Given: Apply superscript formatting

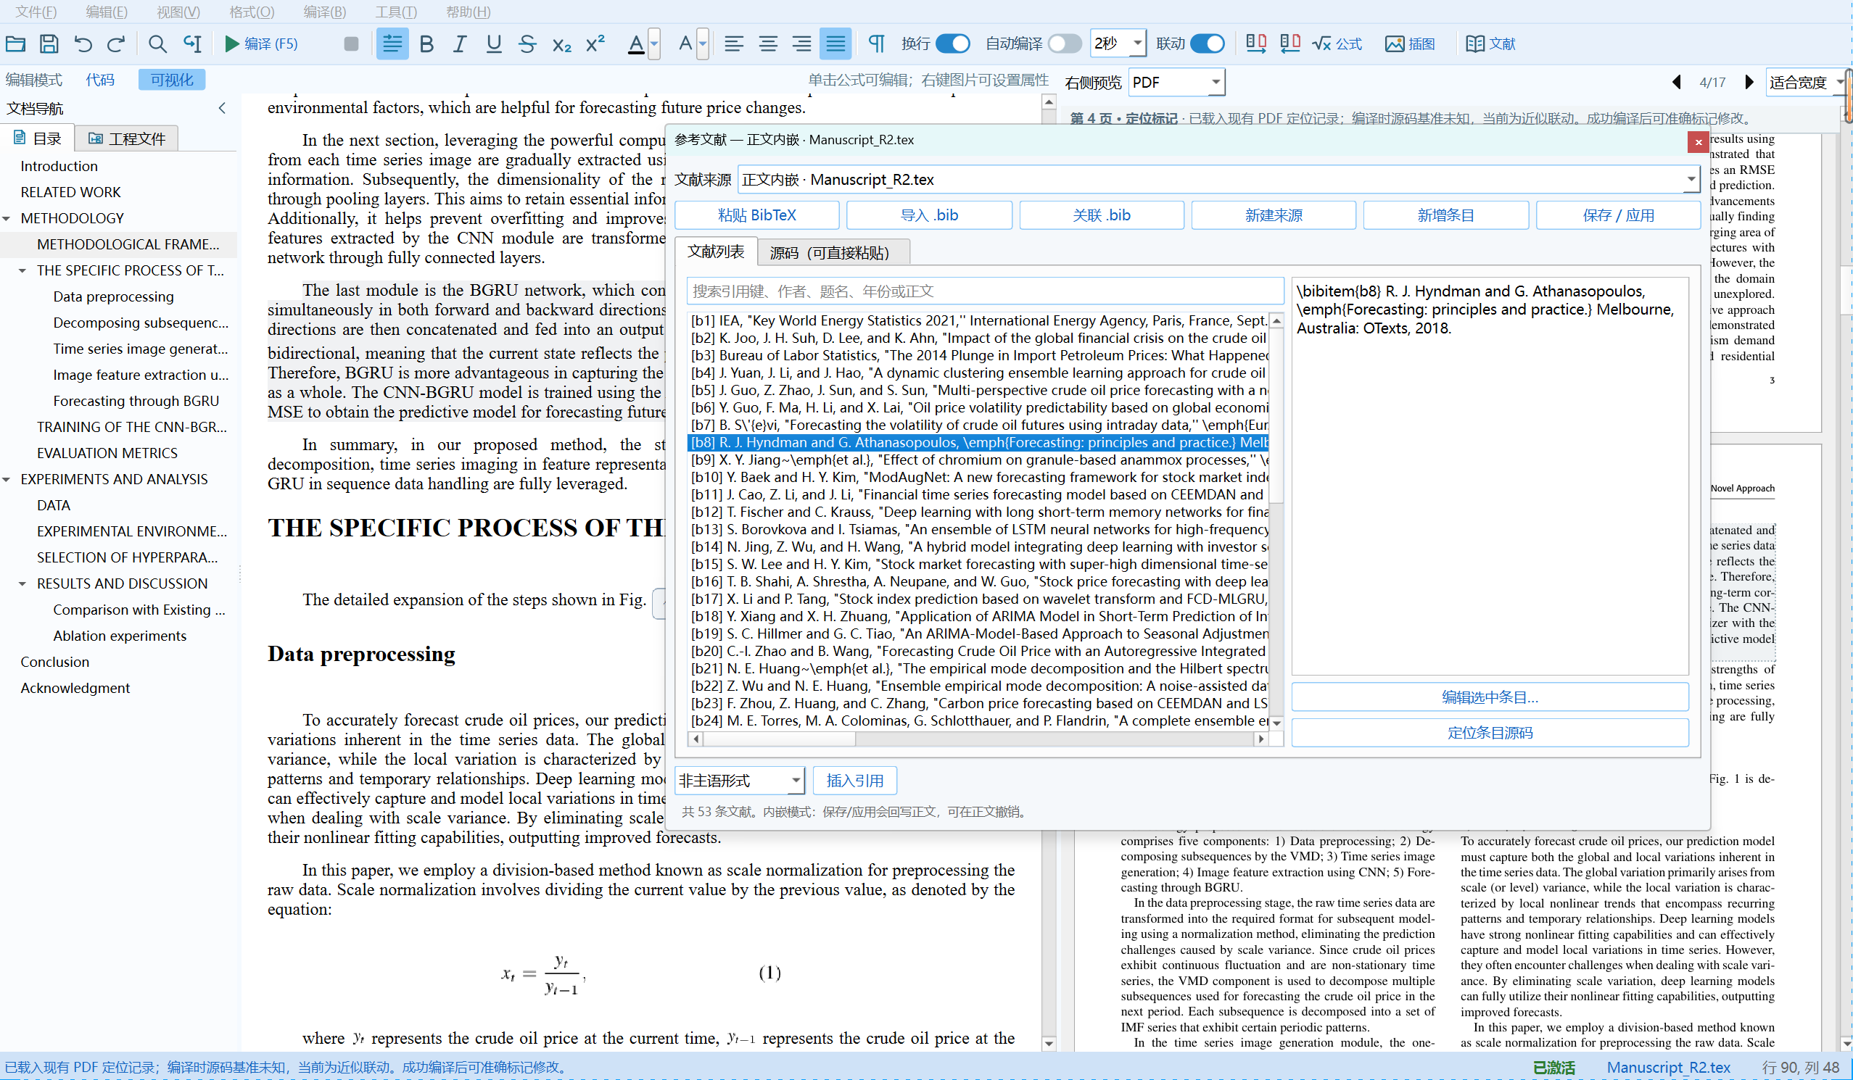Looking at the screenshot, I should pyautogui.click(x=595, y=43).
